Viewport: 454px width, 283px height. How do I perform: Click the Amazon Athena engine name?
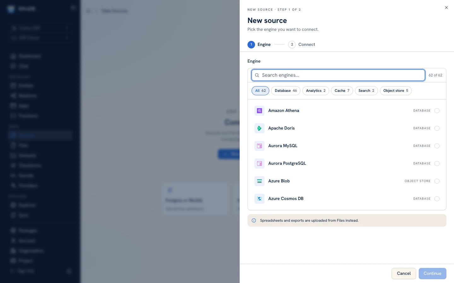click(x=284, y=111)
